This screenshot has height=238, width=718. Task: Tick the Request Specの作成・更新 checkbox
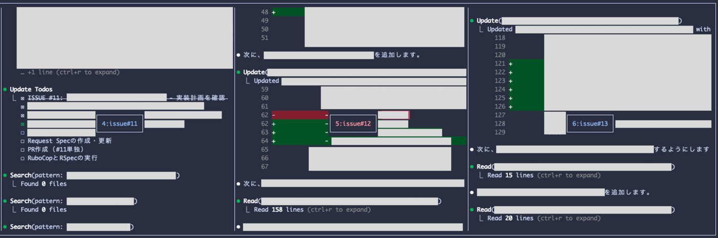click(x=23, y=141)
